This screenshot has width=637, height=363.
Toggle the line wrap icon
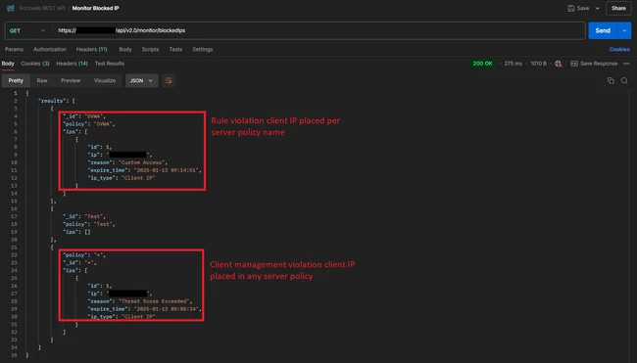tap(169, 80)
